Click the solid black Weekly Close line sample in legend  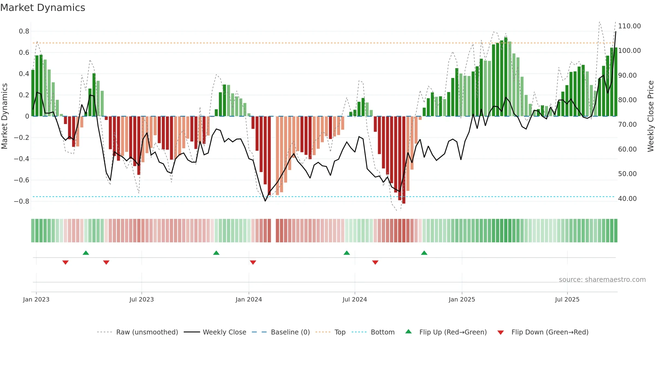(x=192, y=332)
